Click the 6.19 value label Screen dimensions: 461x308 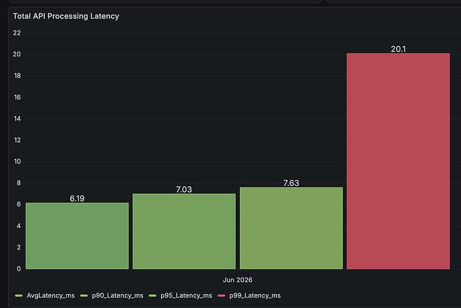[x=77, y=199]
